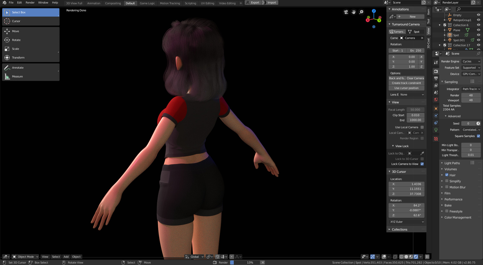The image size is (483, 265).
Task: Choose the Scale tool
Action: click(31, 49)
